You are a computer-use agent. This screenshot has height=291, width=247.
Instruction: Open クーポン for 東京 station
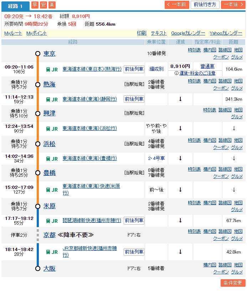coord(221,57)
